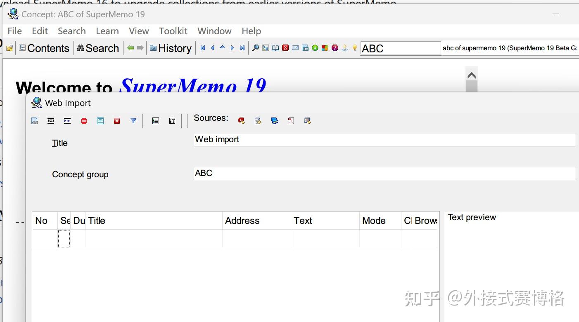This screenshot has width=579, height=322.
Task: Open the search magnifier icon
Action: 256,48
